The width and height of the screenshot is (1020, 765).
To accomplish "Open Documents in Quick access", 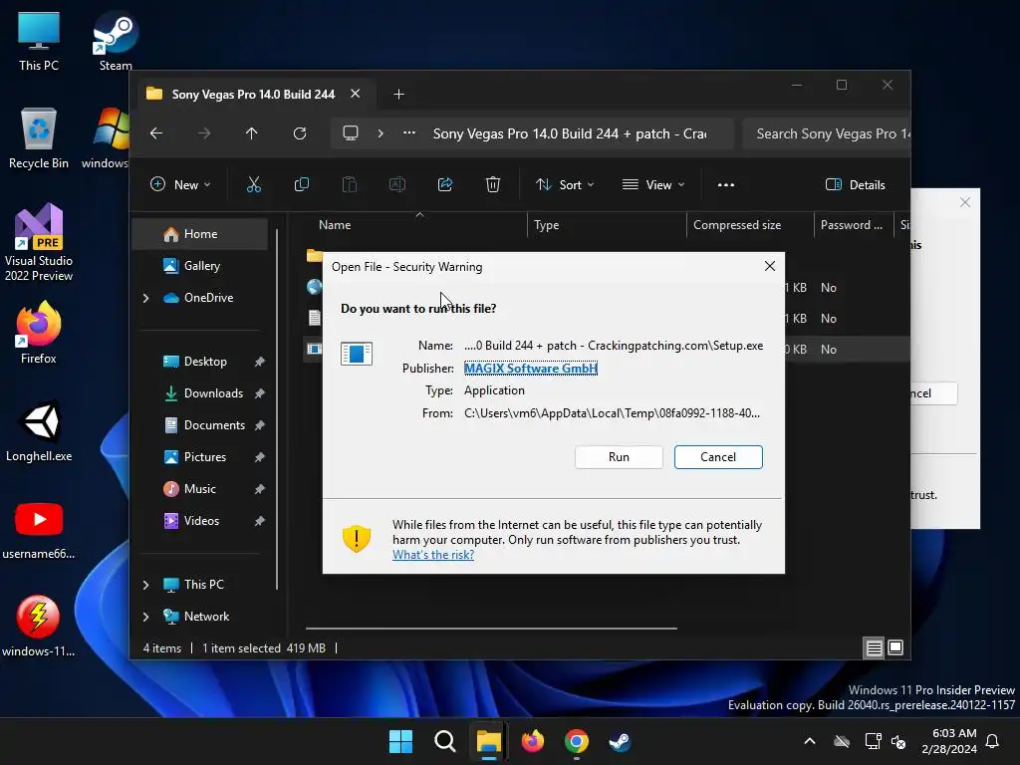I will 214,424.
